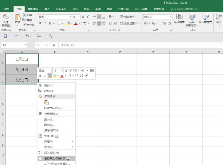Toggle middle vertical alignment in ribbon
This screenshot has height=165, width=223.
99,17
